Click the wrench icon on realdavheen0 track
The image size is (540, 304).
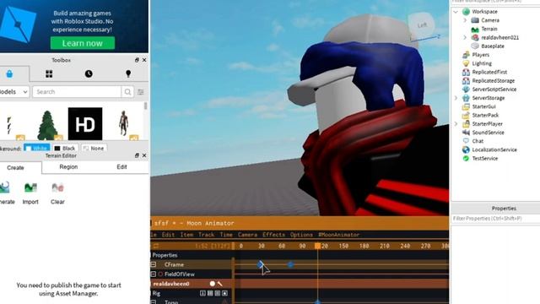pos(219,284)
